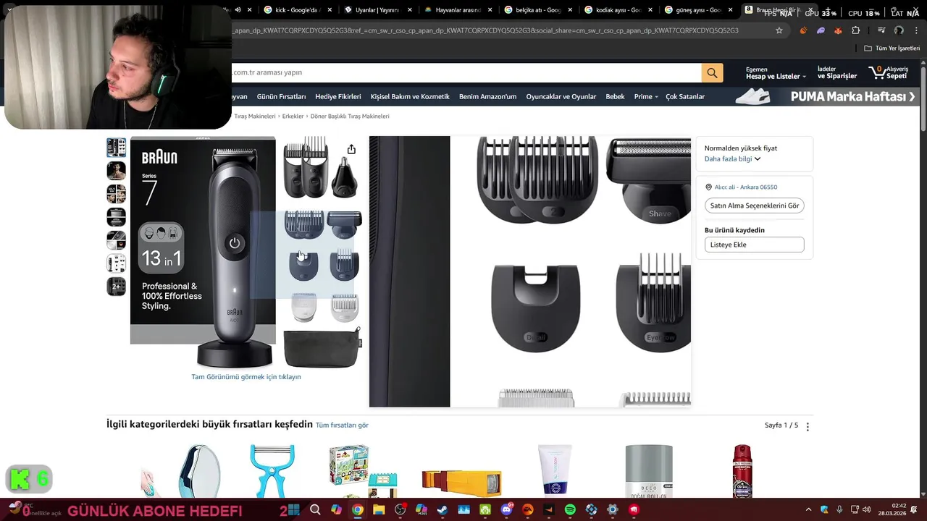Open the taskbar Search icon

tap(315, 510)
